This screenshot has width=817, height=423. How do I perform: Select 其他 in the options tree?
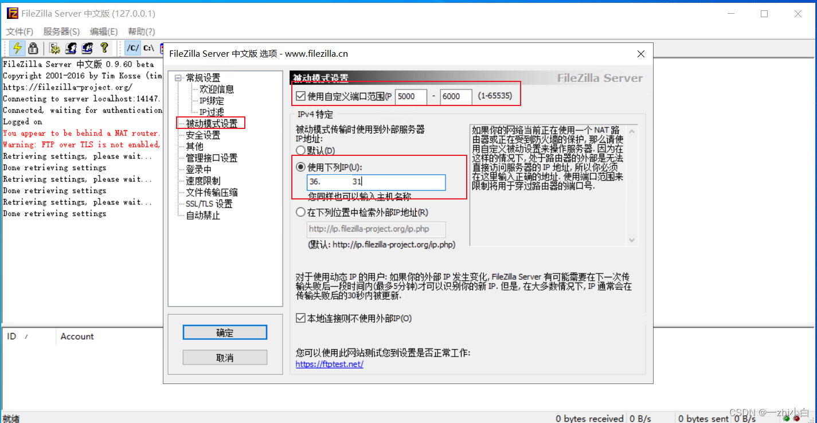(x=194, y=147)
